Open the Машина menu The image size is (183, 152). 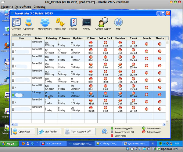[x=7, y=7]
